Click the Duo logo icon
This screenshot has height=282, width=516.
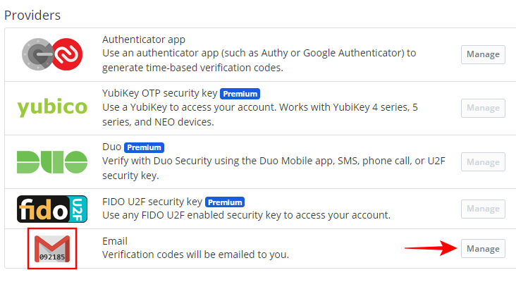52,161
